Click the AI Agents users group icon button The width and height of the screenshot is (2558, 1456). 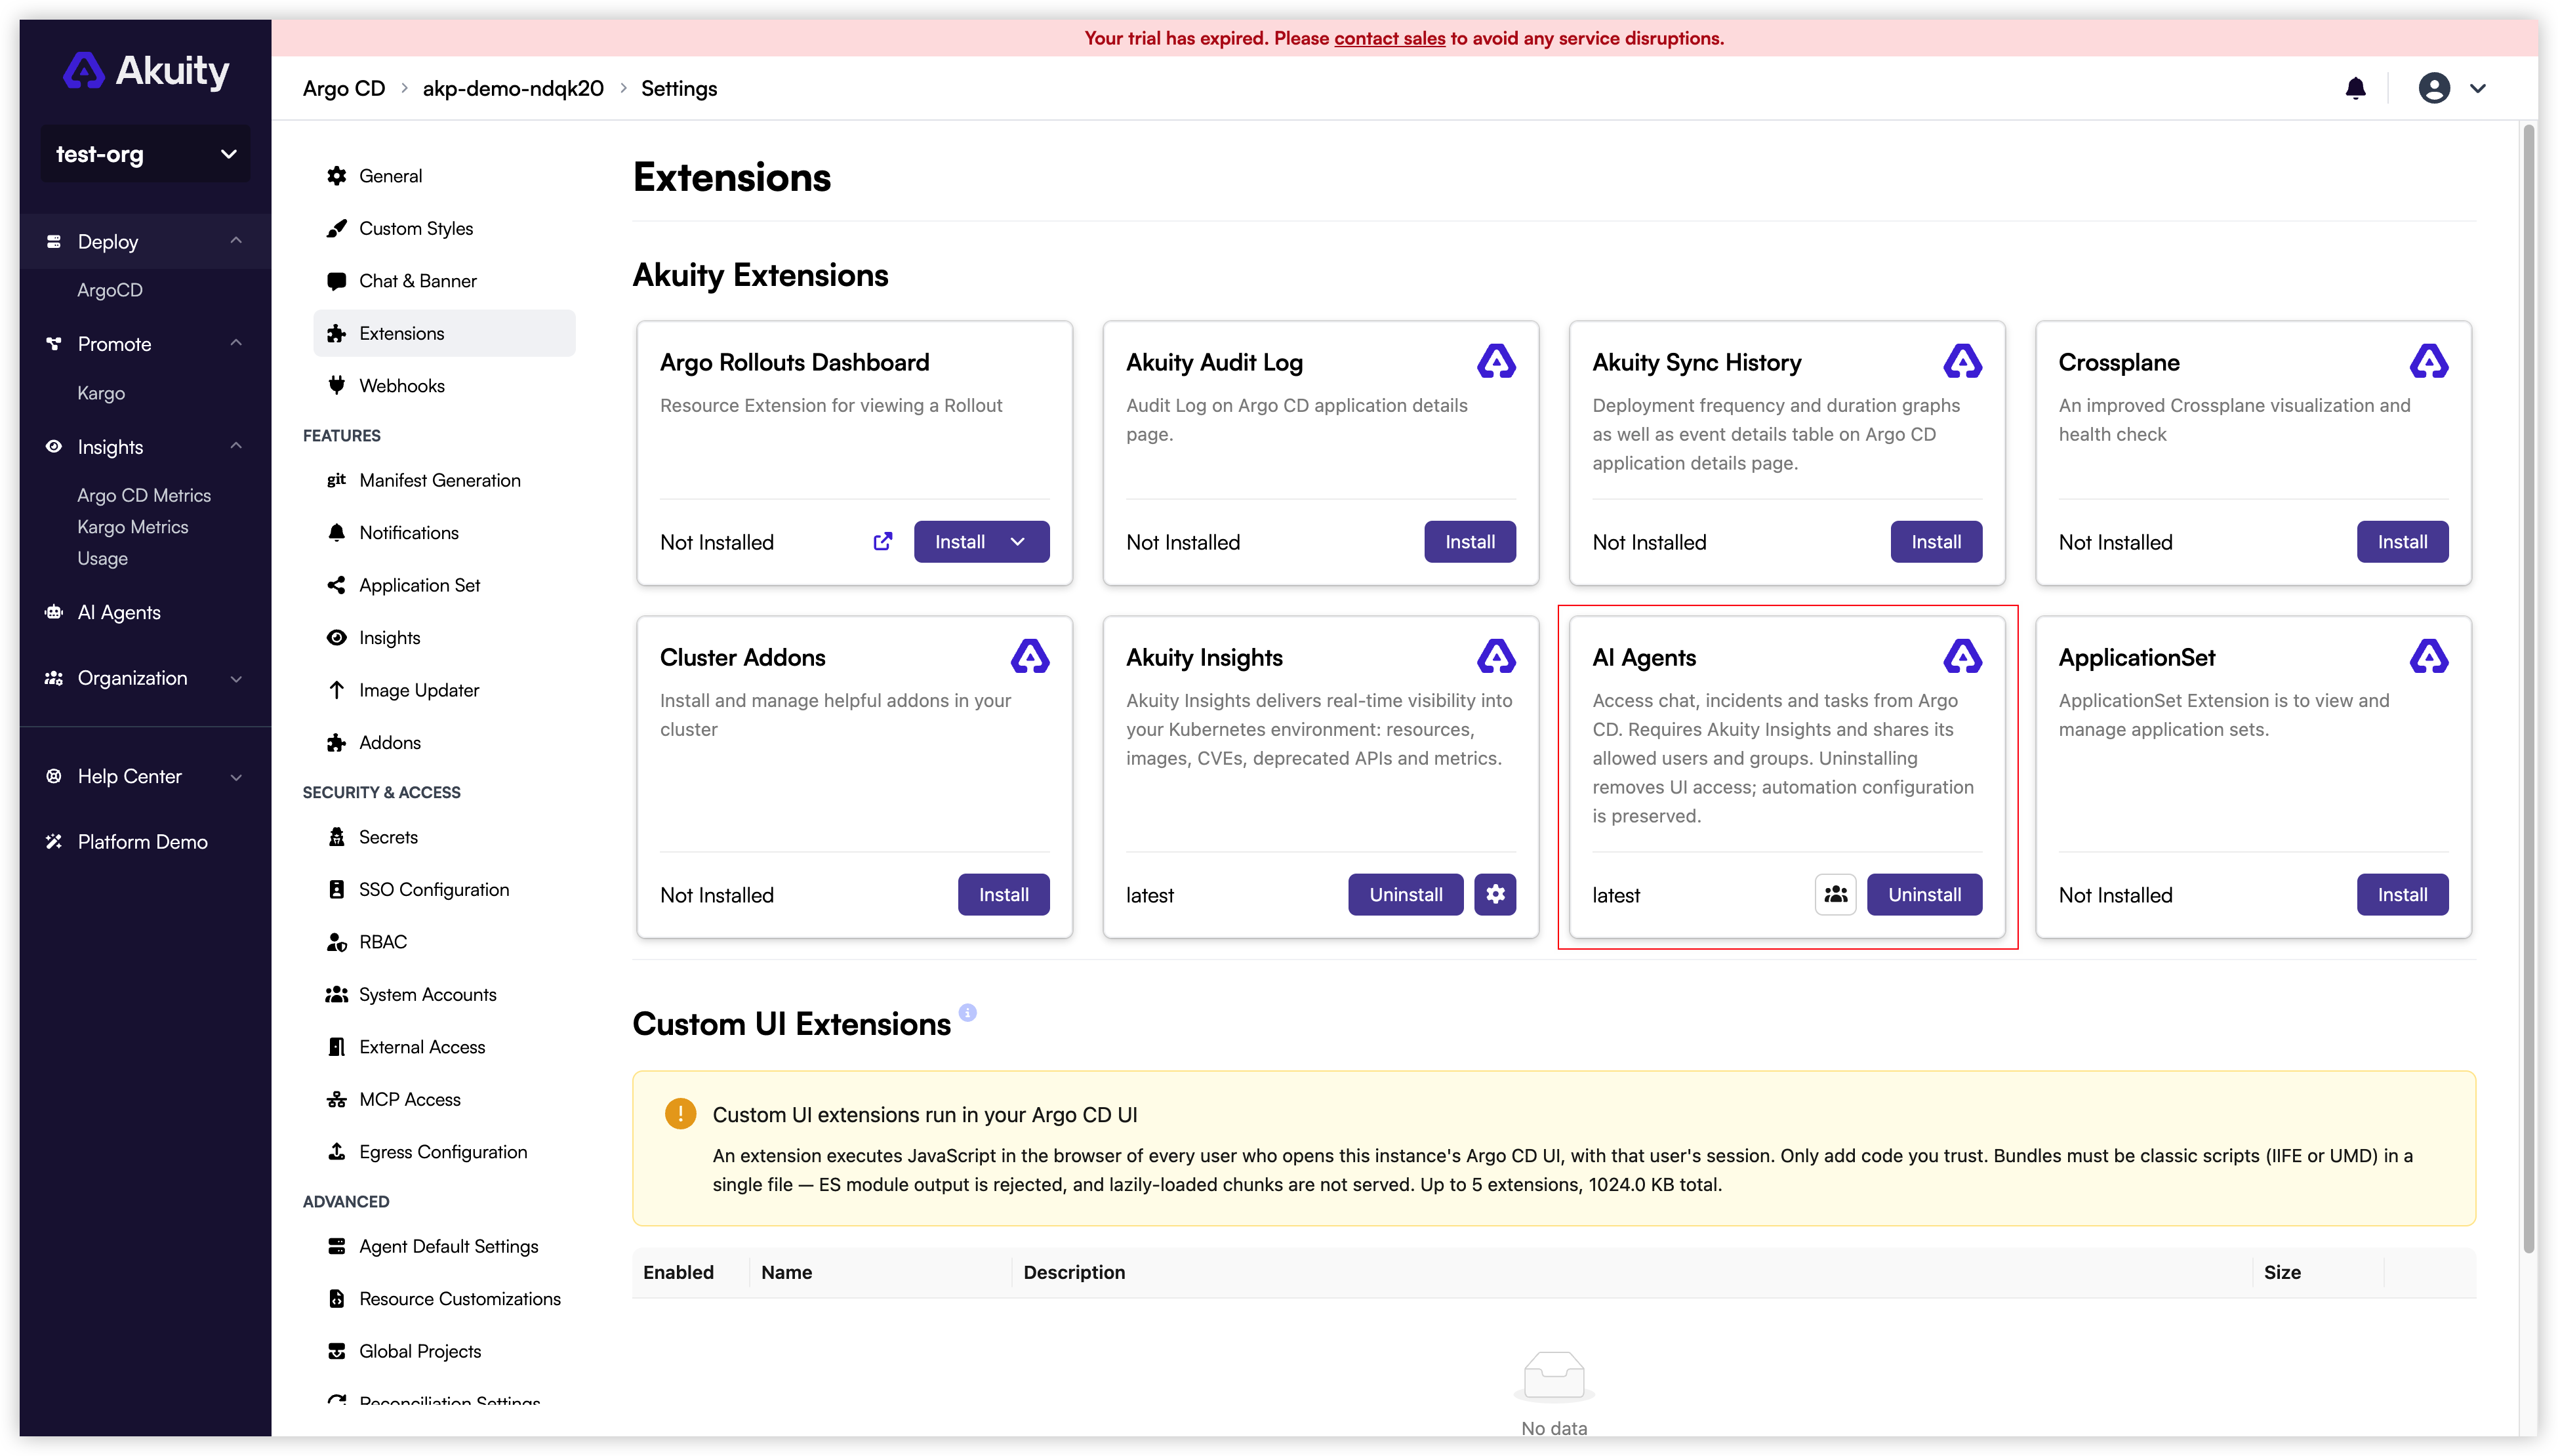point(1835,894)
